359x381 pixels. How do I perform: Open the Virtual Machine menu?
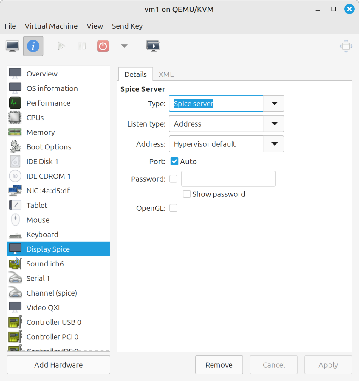51,26
